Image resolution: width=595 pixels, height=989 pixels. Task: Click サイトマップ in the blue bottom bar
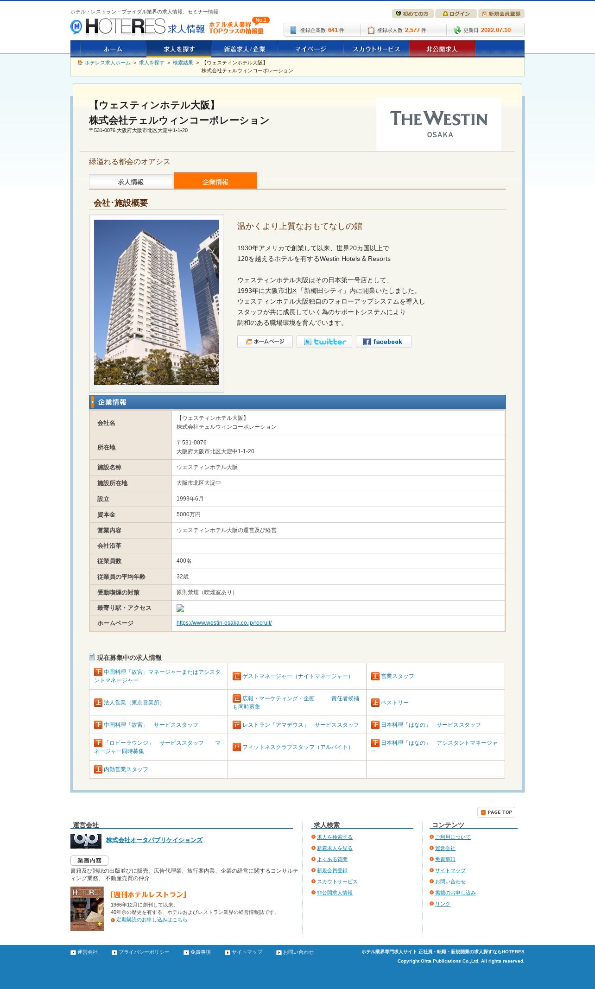click(247, 952)
